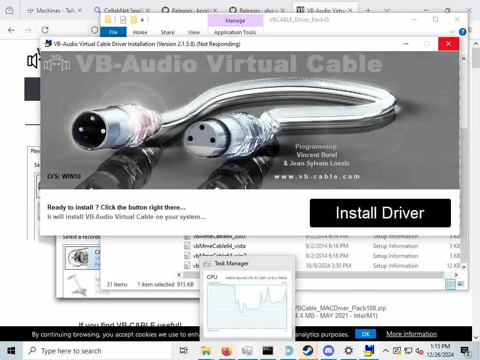Open Task Manager taskbar icon

[x=247, y=351]
